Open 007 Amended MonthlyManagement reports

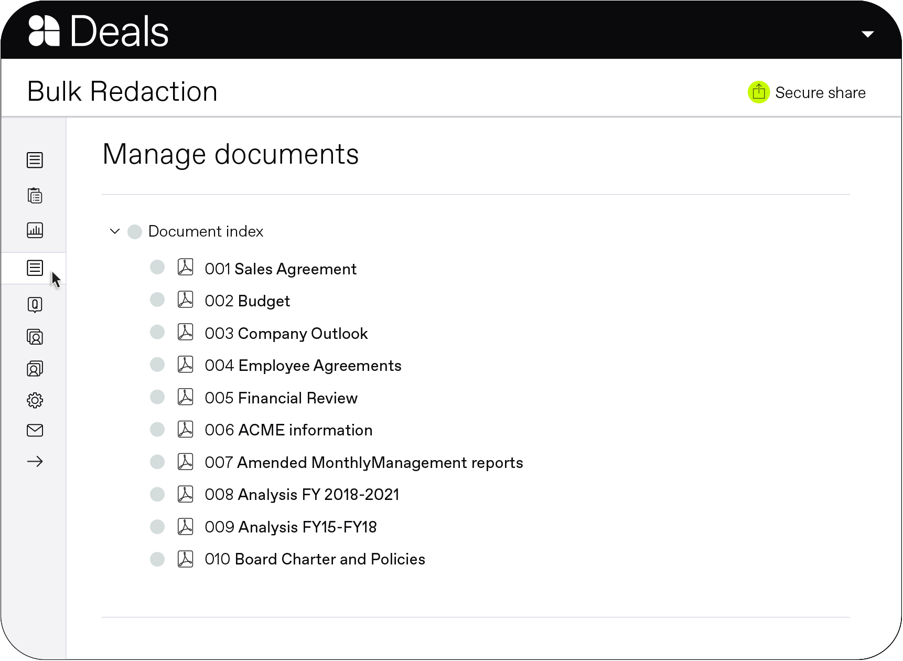(364, 463)
